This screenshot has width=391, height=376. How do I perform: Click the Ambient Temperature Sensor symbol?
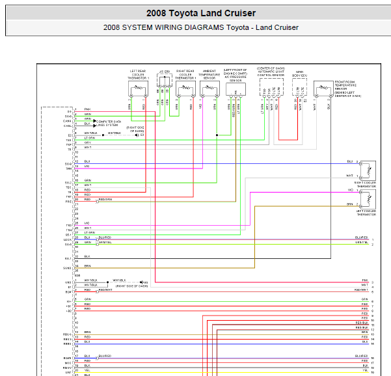point(209,88)
